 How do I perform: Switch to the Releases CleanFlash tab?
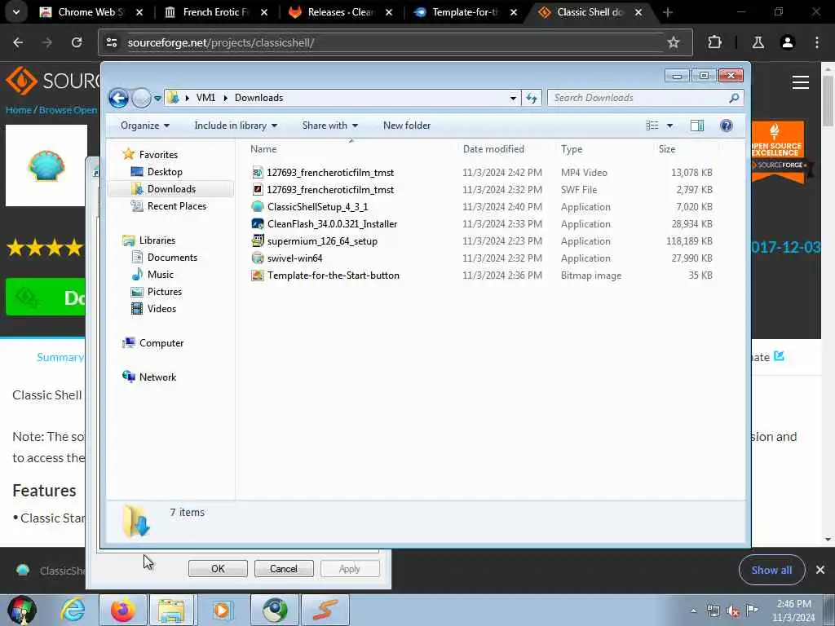[x=341, y=11]
